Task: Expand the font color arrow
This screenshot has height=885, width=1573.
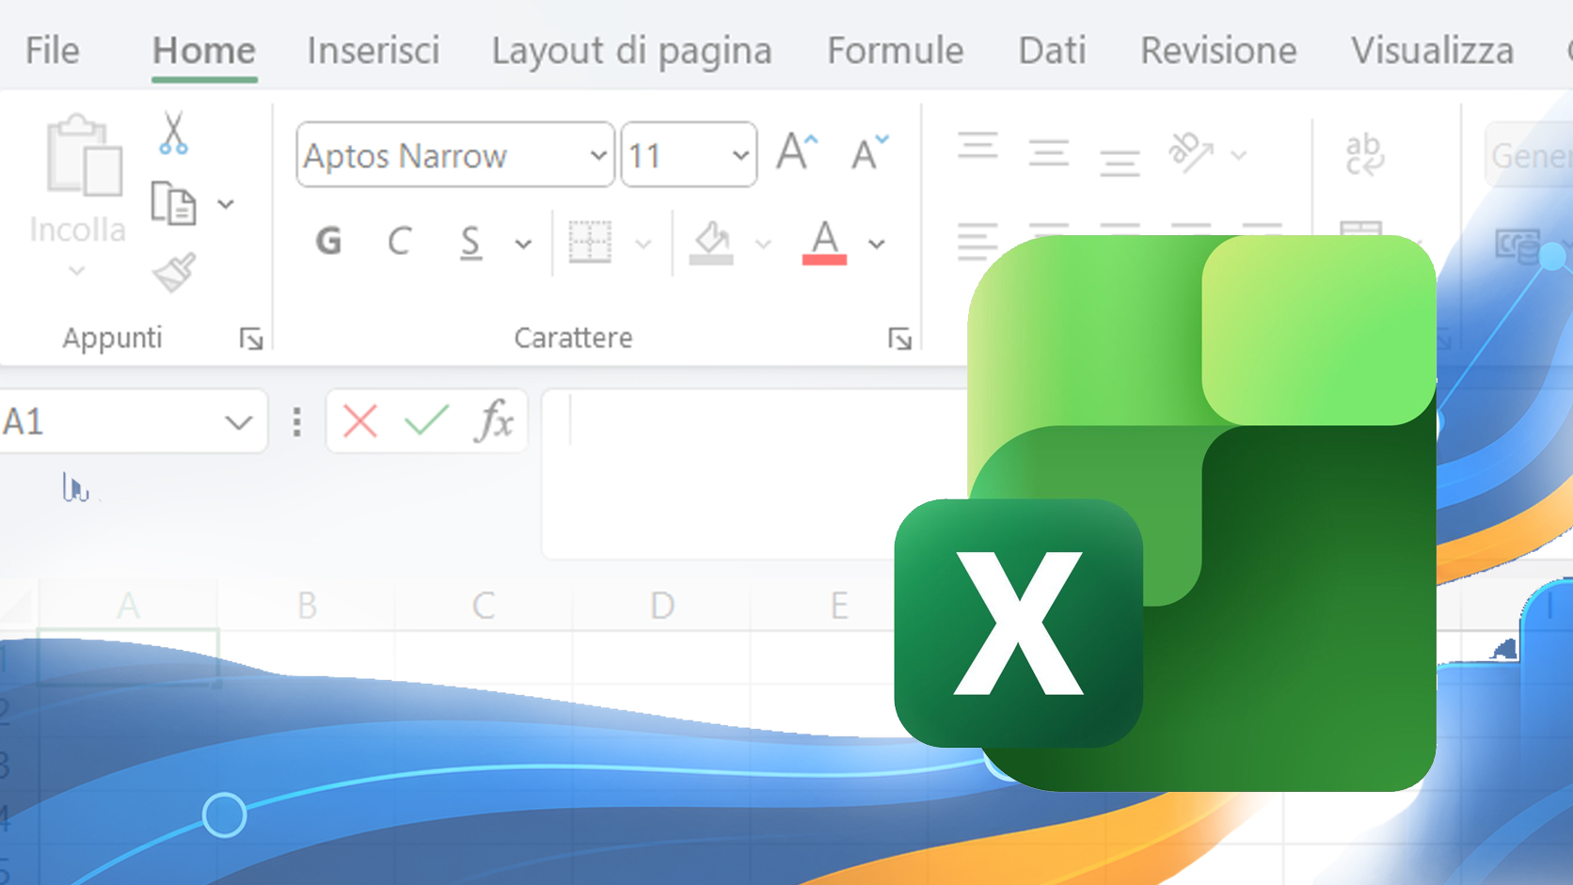Action: (x=877, y=245)
